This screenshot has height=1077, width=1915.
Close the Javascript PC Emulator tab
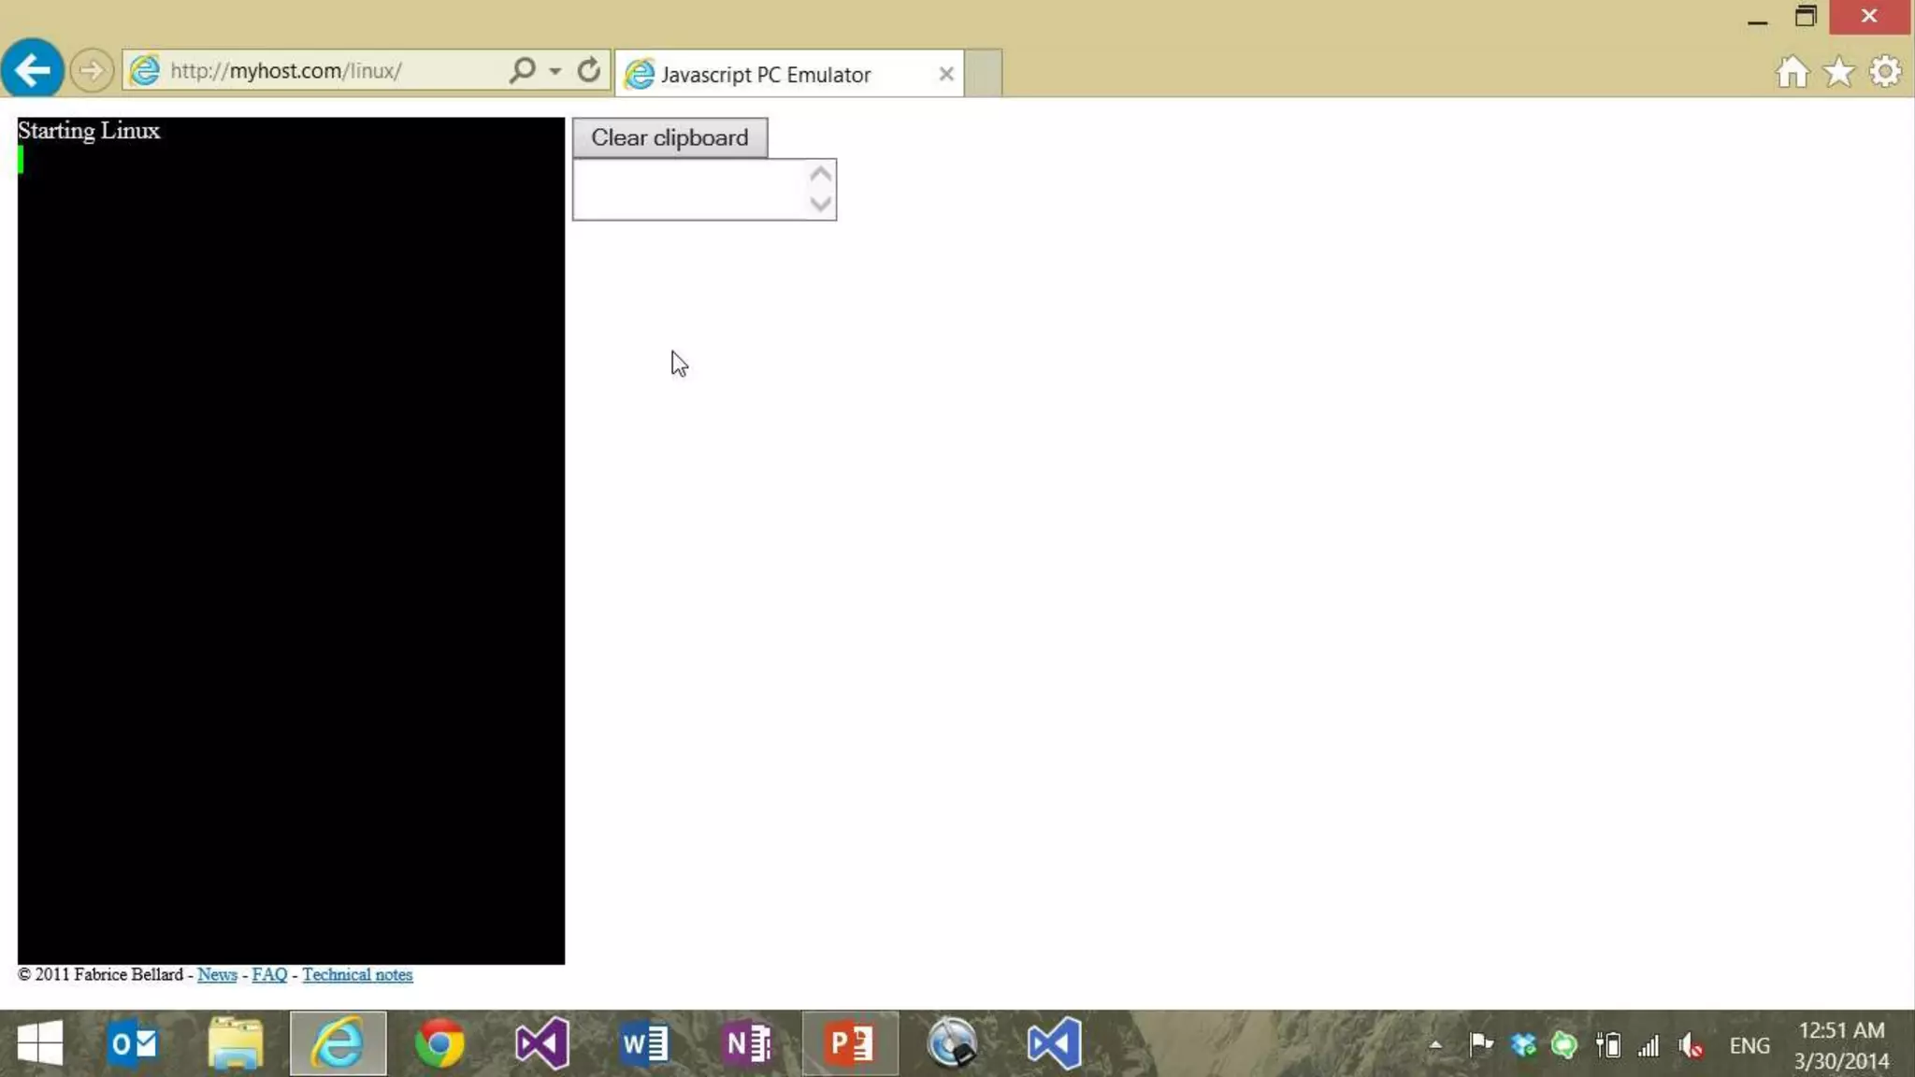946,74
